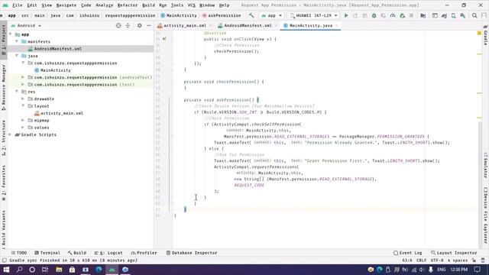Viewport: 489px width, 275px height.
Task: Collapse the manifests folder arrow
Action: click(x=17, y=41)
